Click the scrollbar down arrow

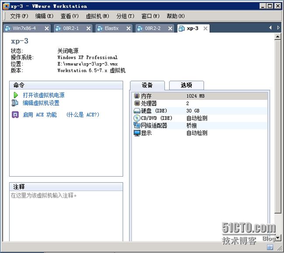click(277, 237)
